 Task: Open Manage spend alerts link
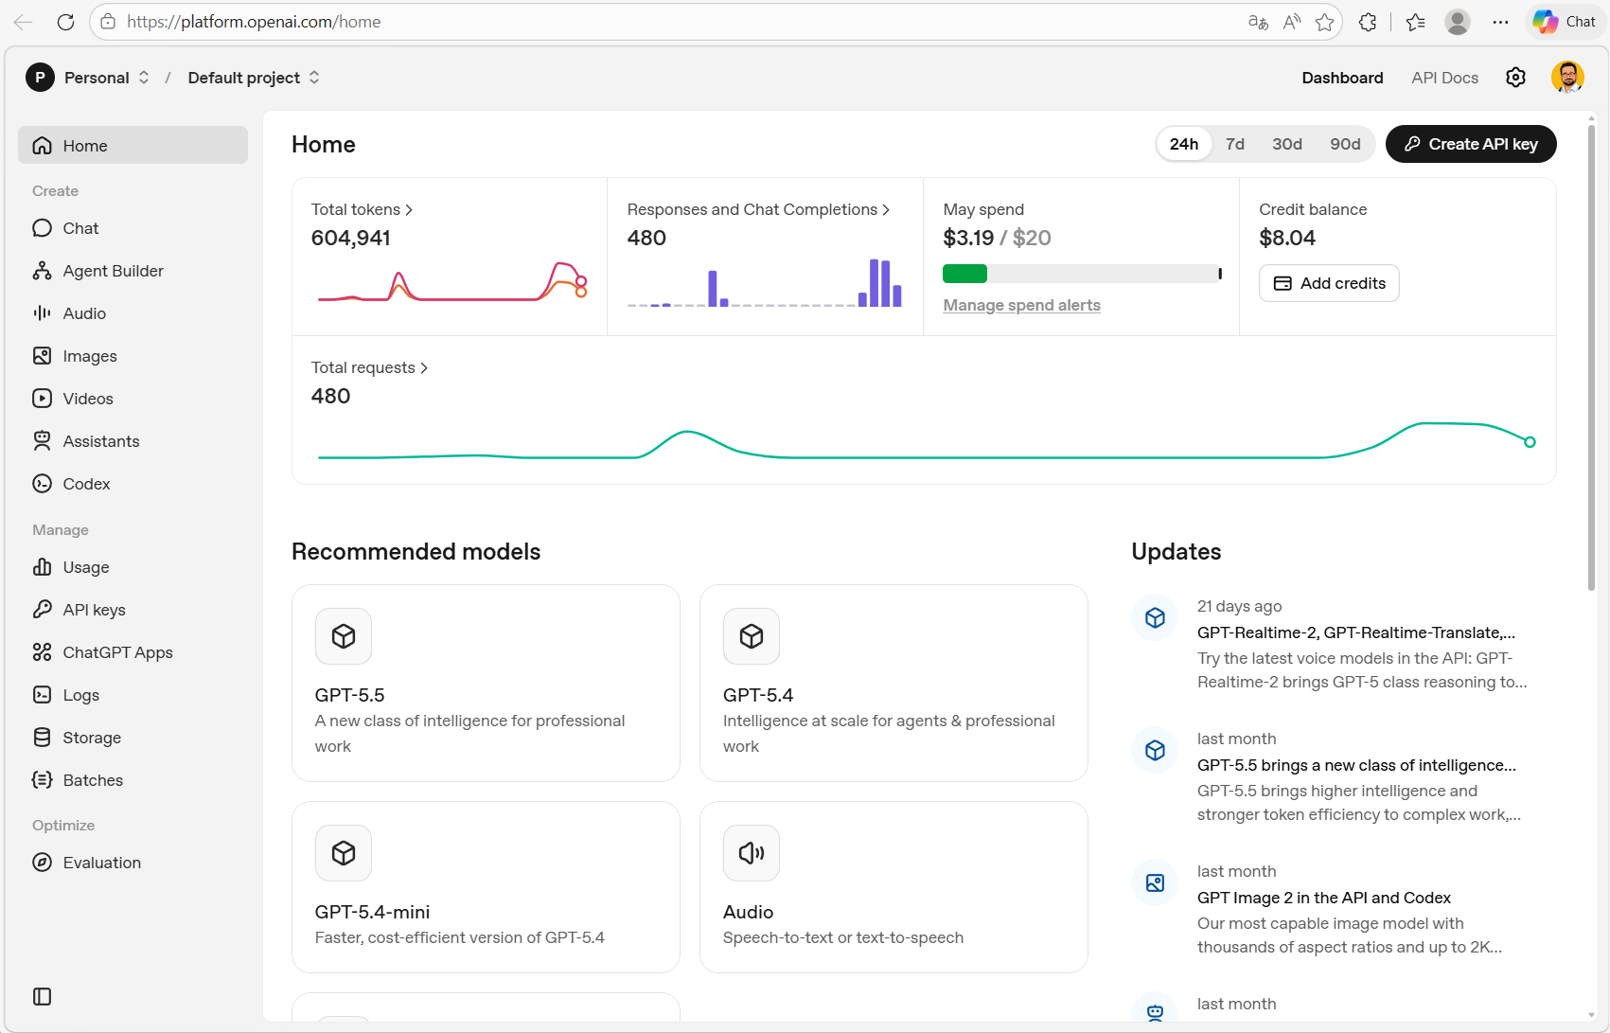1021,305
